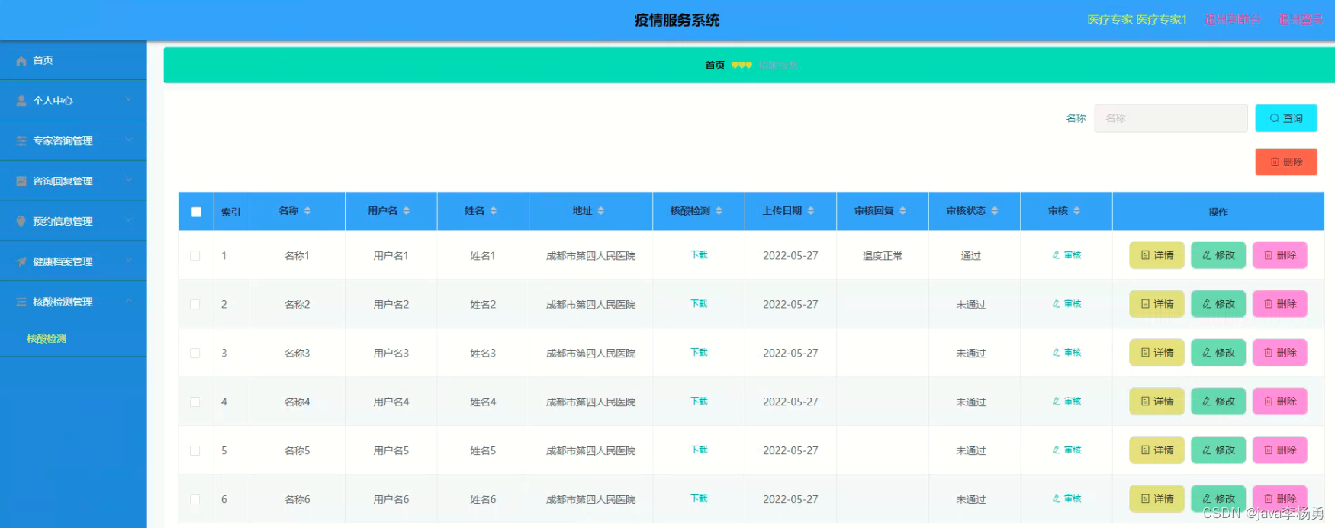This screenshot has width=1335, height=528.
Task: Expand the 个人中心 submenu arrow
Action: [128, 99]
